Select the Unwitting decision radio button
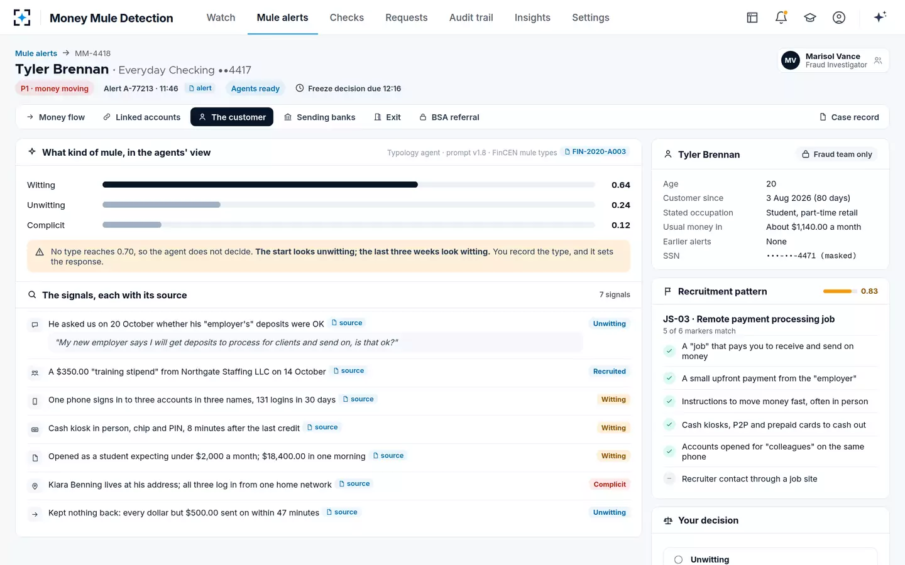 point(678,559)
